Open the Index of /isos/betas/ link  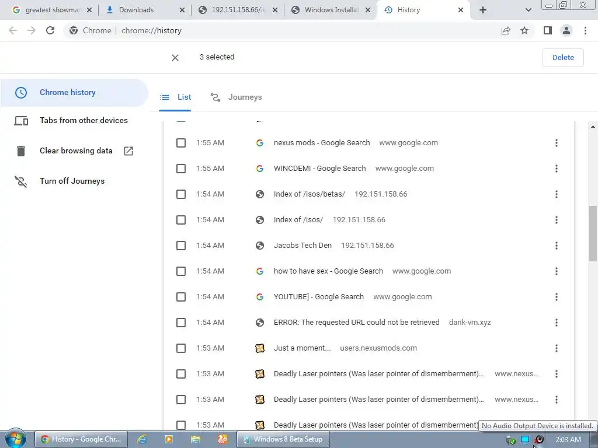point(310,194)
